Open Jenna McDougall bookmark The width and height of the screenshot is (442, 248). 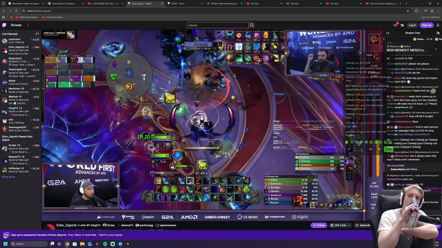coord(53,17)
